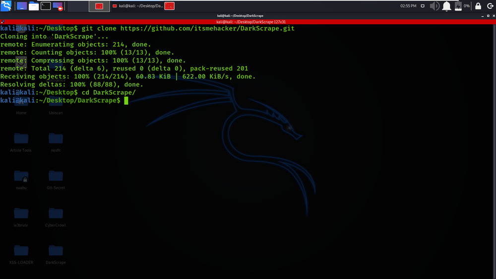Click the Compressing objects: 100% line

click(93, 60)
